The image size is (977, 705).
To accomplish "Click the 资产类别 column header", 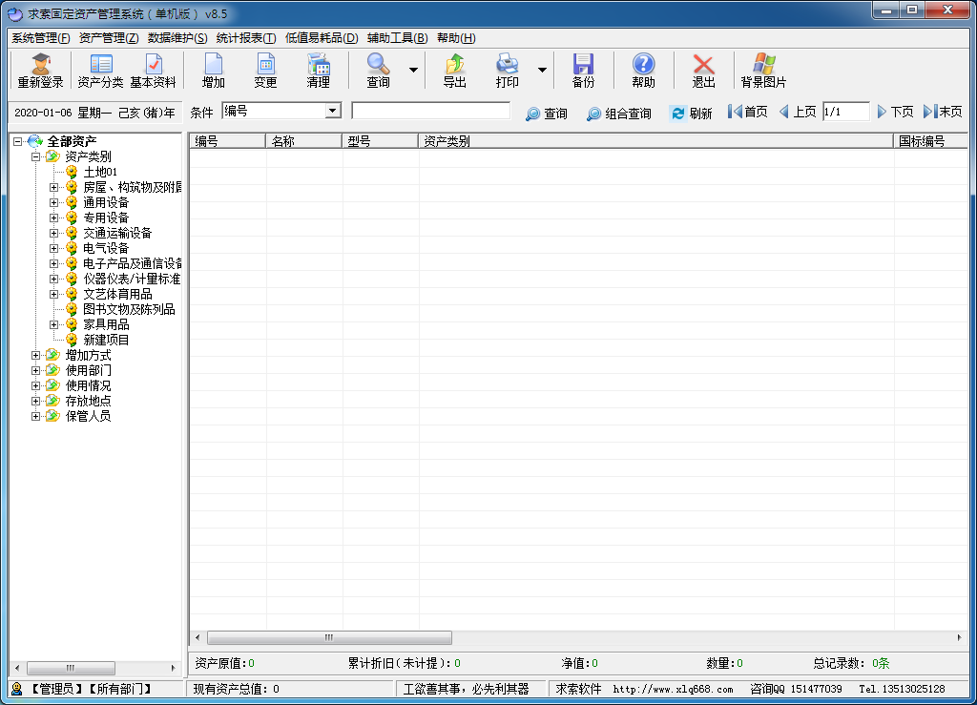I will pyautogui.click(x=656, y=141).
